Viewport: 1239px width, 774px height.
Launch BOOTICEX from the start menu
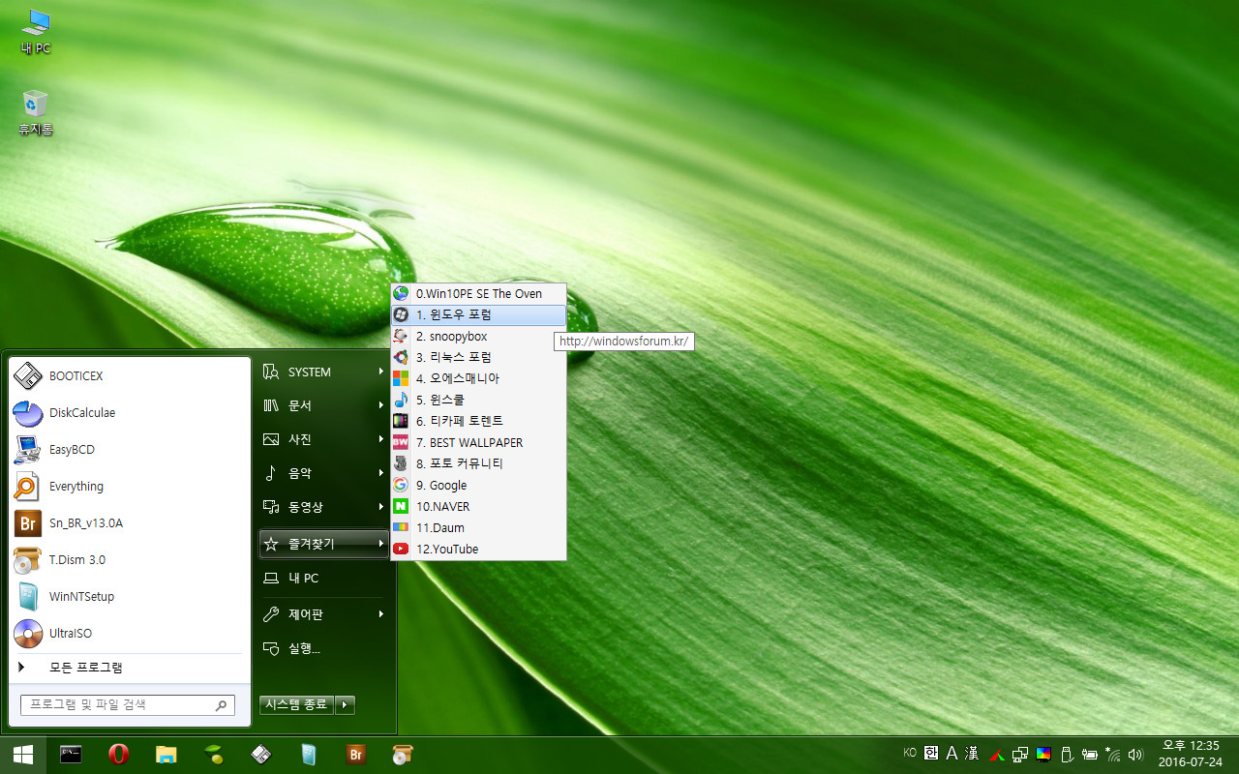[129, 375]
